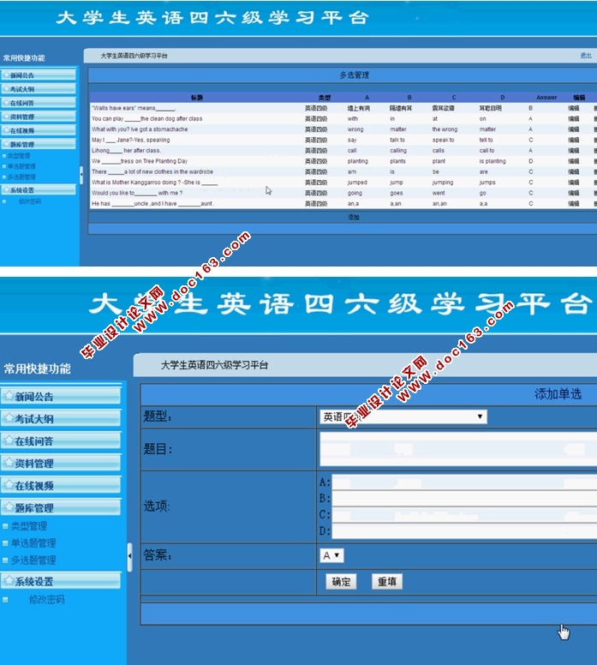This screenshot has width=597, height=665.
Task: Open 新闻公告 in the upper screenshot sidebar
Action: pos(39,75)
